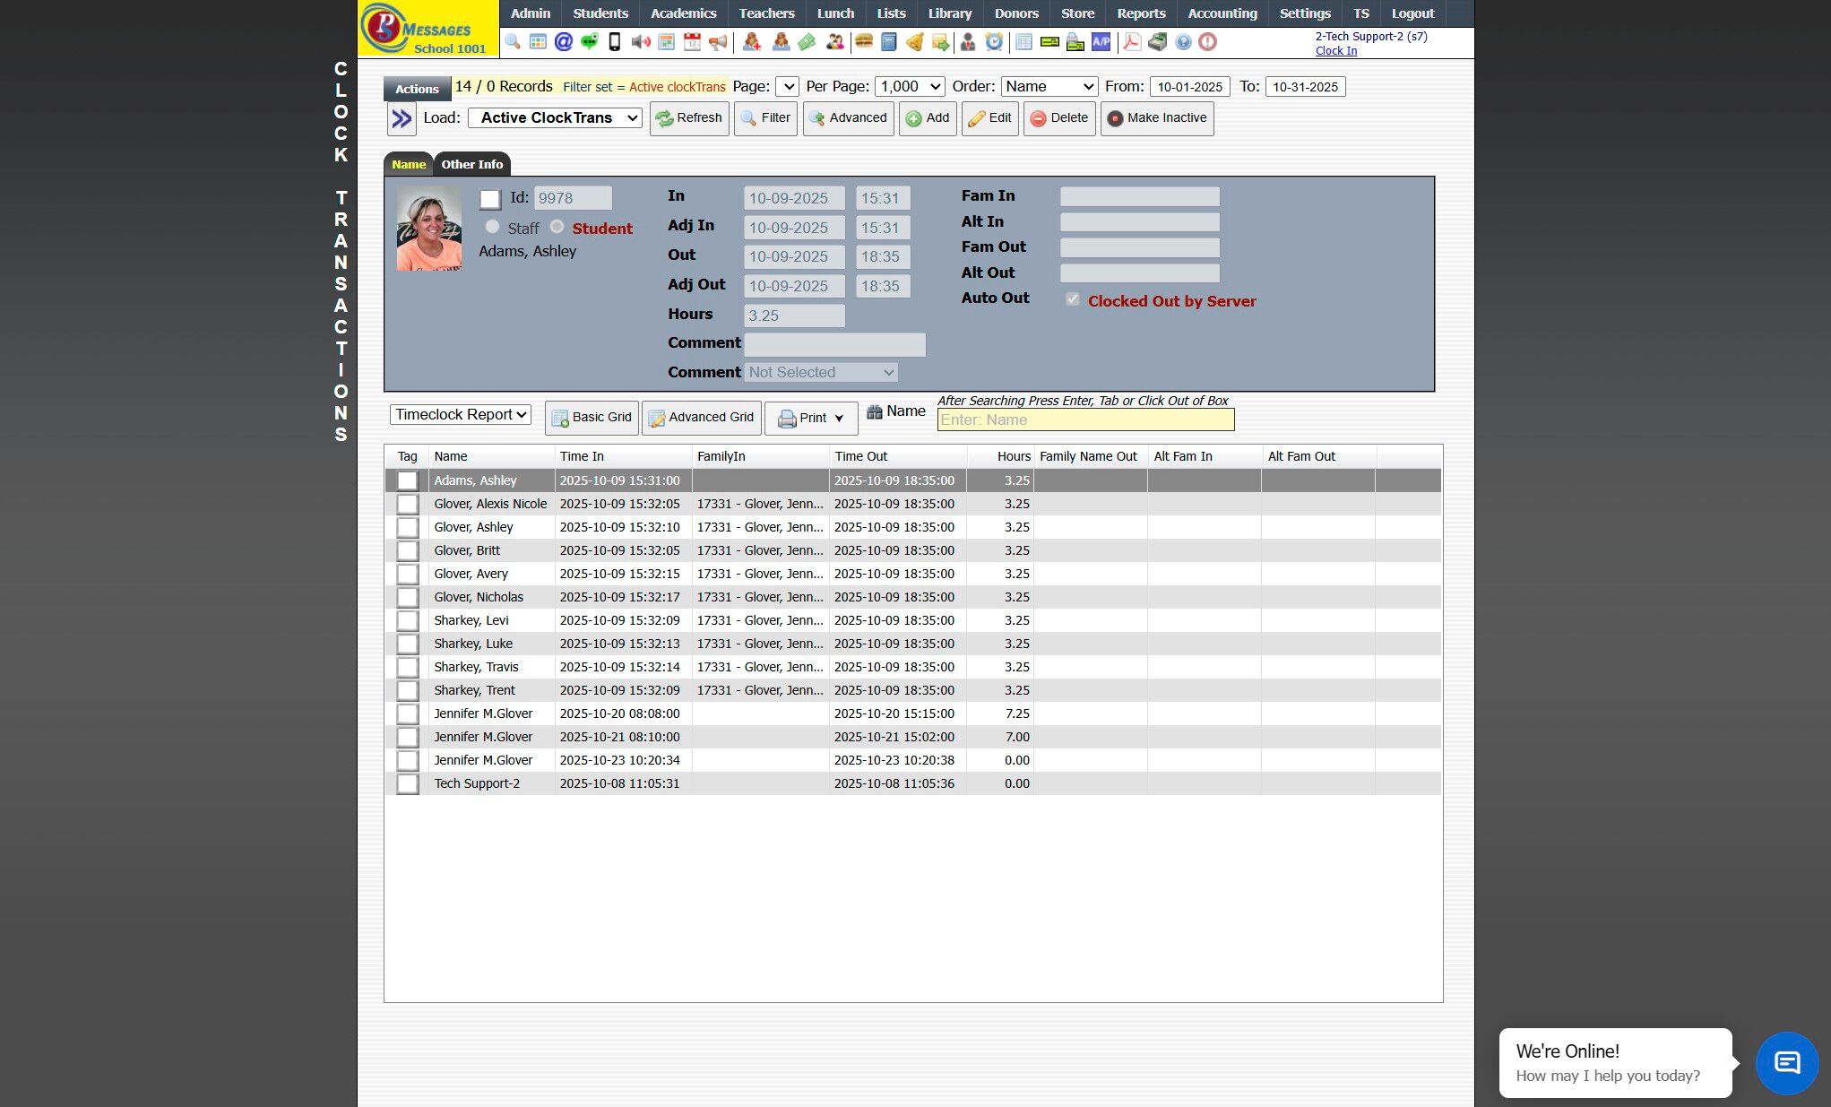Switch to the Other Info tab

(471, 165)
